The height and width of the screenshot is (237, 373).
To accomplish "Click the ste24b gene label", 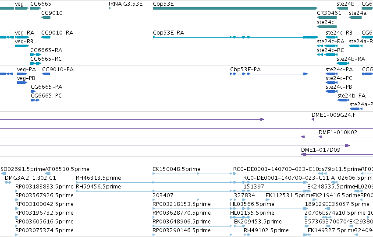I will pos(346,4).
